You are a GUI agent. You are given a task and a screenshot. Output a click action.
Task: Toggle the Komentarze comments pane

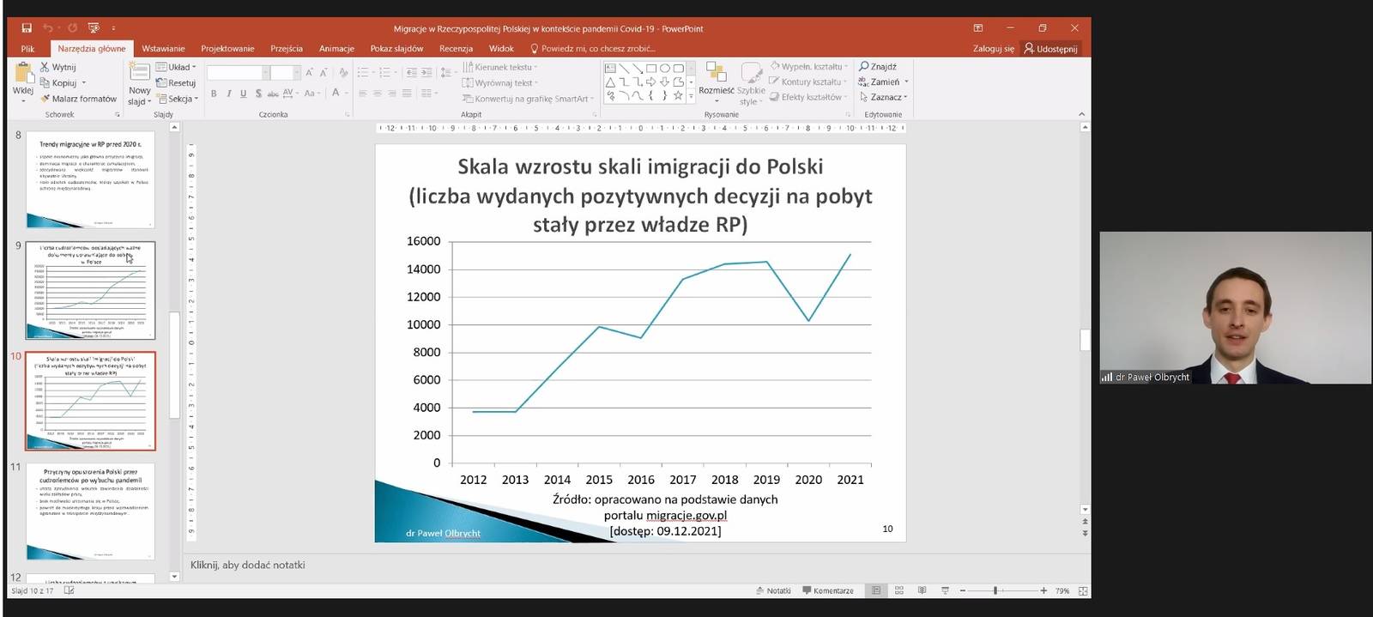(828, 590)
